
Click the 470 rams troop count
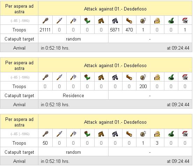(129, 30)
